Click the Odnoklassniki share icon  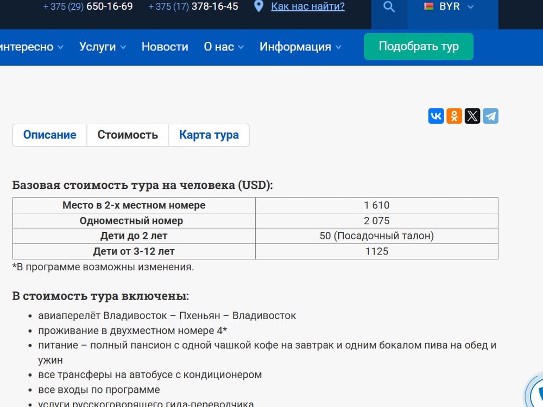point(454,116)
